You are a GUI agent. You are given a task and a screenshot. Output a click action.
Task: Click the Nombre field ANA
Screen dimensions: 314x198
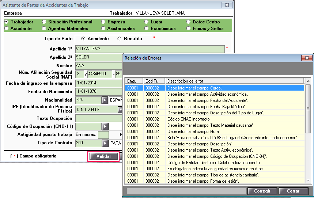(x=99, y=66)
